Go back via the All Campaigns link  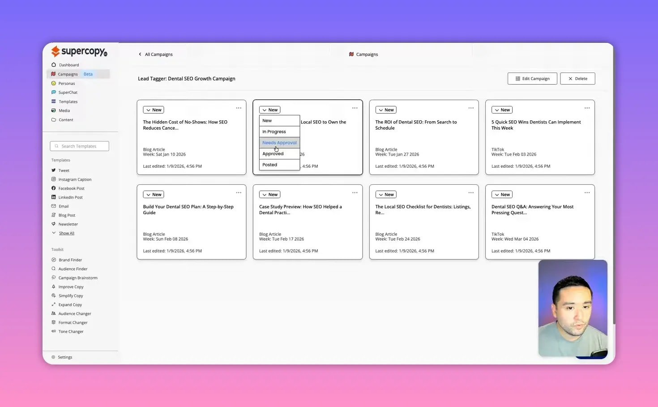click(156, 54)
